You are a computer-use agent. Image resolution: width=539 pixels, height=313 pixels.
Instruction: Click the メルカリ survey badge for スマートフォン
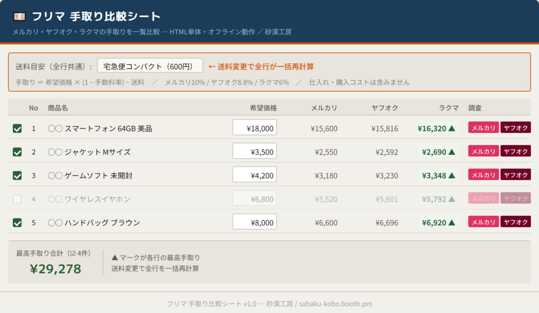coord(483,127)
